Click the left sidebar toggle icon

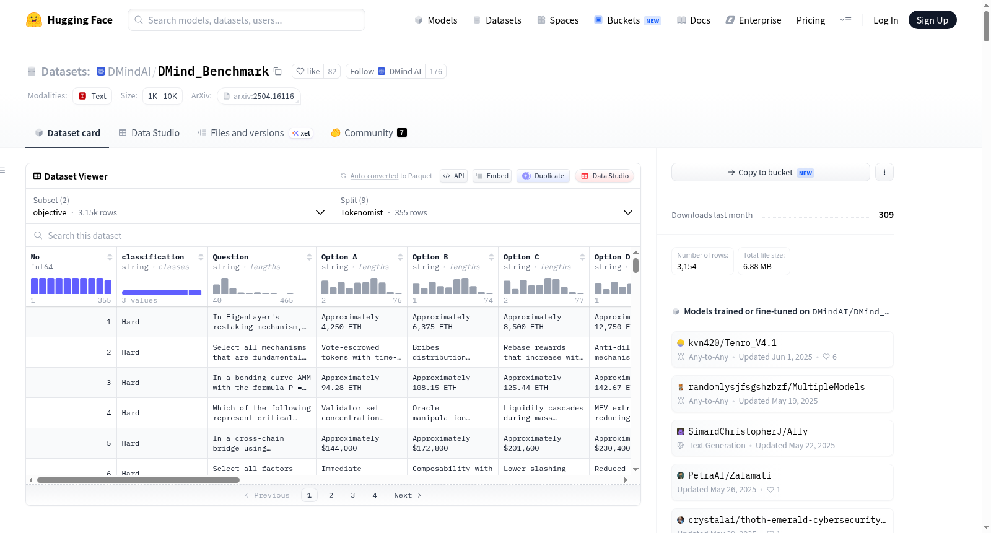tap(2, 170)
